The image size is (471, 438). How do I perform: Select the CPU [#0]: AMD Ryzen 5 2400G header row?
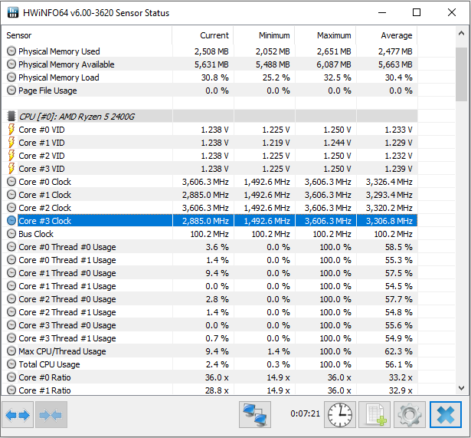click(210, 116)
